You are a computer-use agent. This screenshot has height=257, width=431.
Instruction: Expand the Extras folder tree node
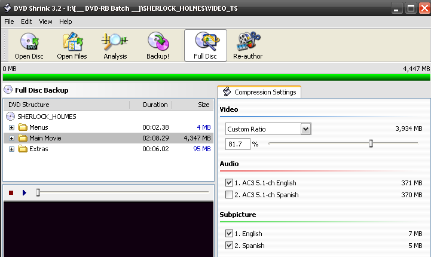click(12, 149)
